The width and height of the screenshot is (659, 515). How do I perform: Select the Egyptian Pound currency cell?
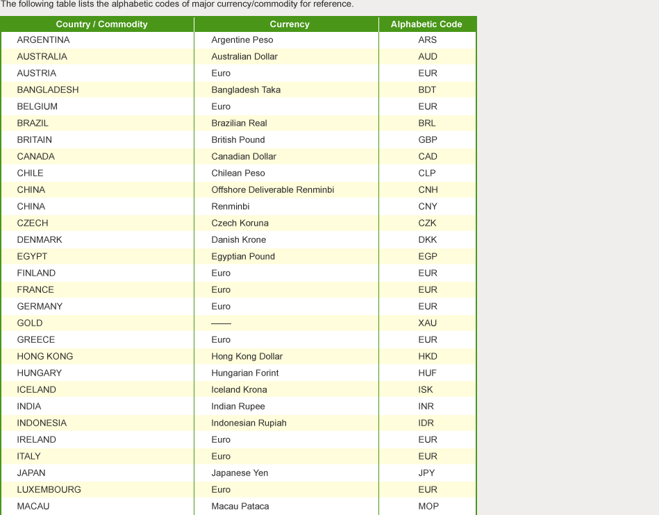coord(243,257)
